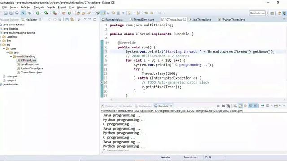Open the Refactor menu
The image size is (287, 161).
coord(26,7)
